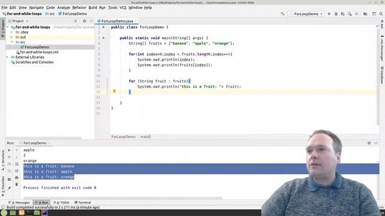Toggle scroll to end in Run panel

click(17, 170)
